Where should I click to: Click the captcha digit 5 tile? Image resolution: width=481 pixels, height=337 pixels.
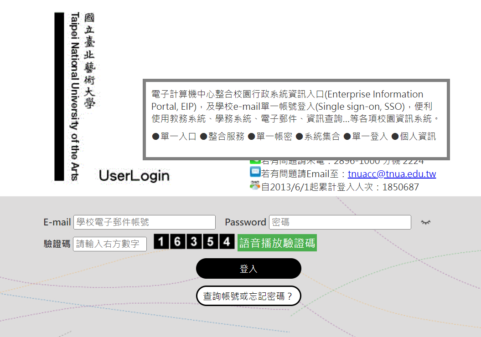click(210, 242)
